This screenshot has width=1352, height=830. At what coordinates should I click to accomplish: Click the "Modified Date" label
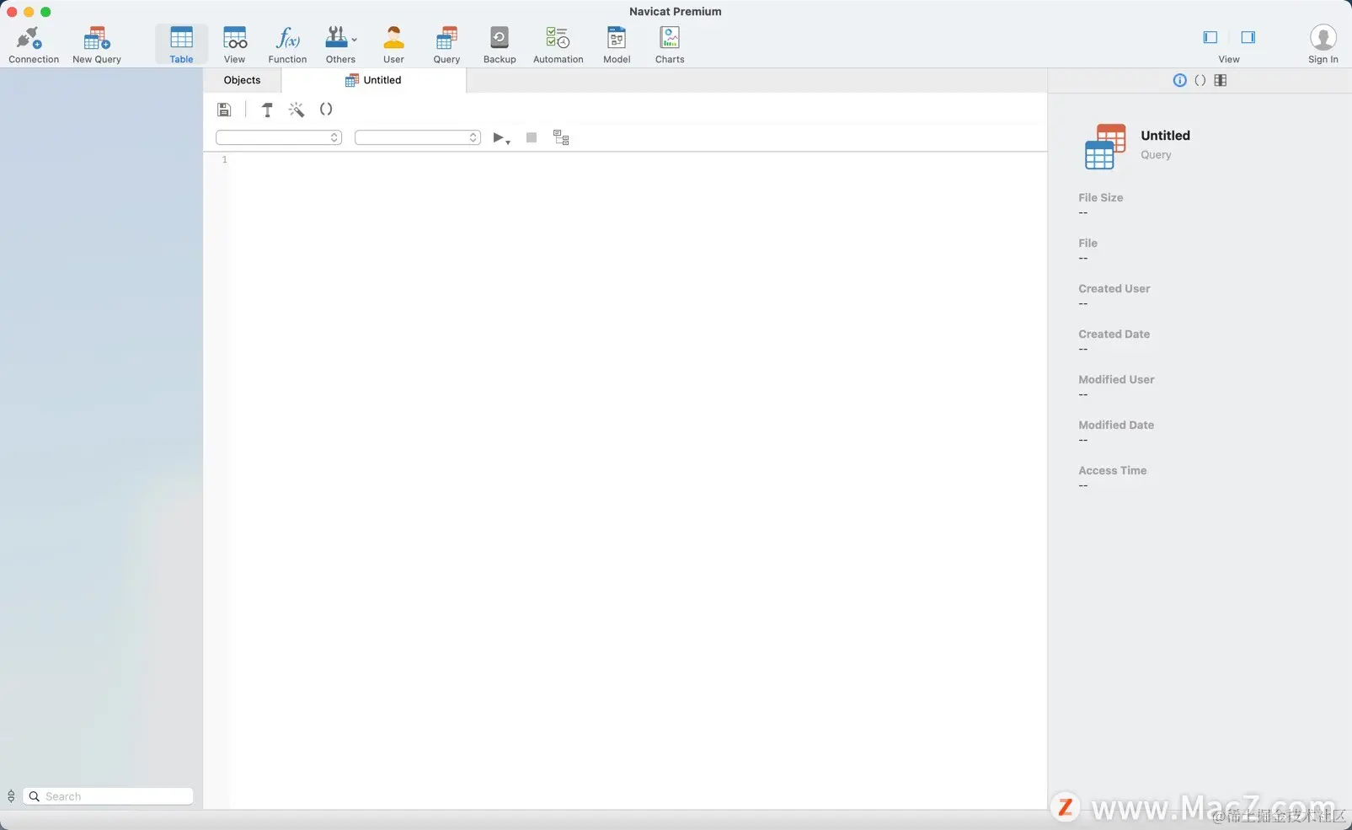[1116, 425]
